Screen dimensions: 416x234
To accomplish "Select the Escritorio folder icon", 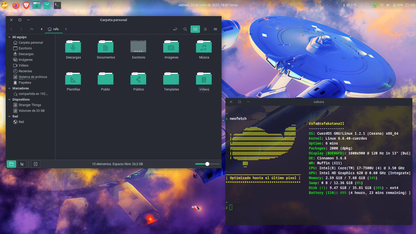I will 138,46.
